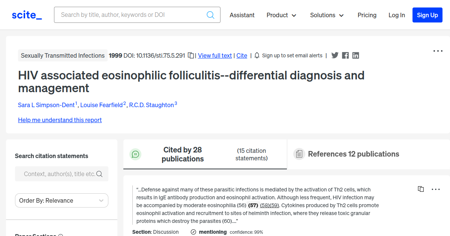
Task: Open the View full text link
Action: point(215,55)
